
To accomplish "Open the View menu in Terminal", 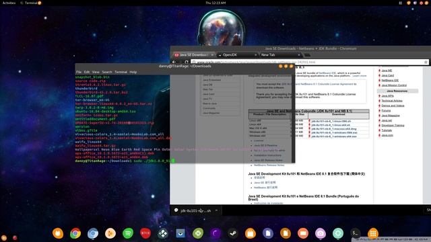I will pos(96,72).
